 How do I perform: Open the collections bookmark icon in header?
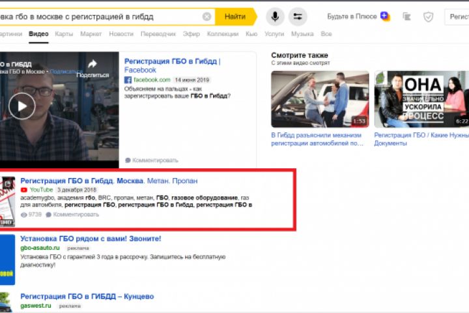click(x=406, y=16)
